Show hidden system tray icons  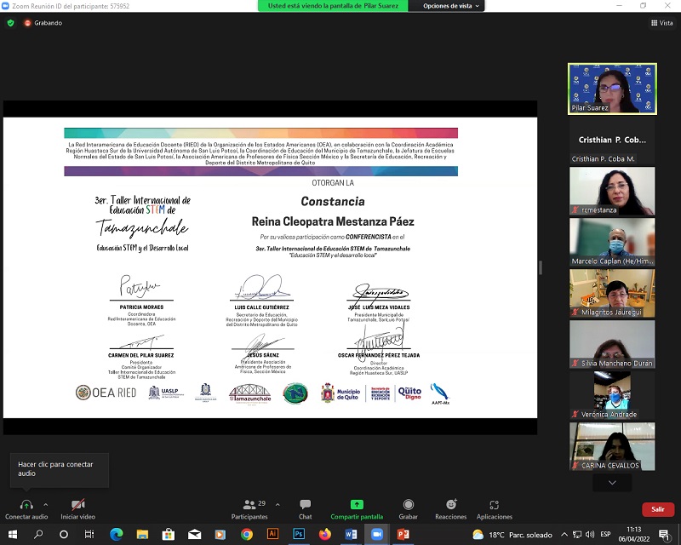coord(564,535)
